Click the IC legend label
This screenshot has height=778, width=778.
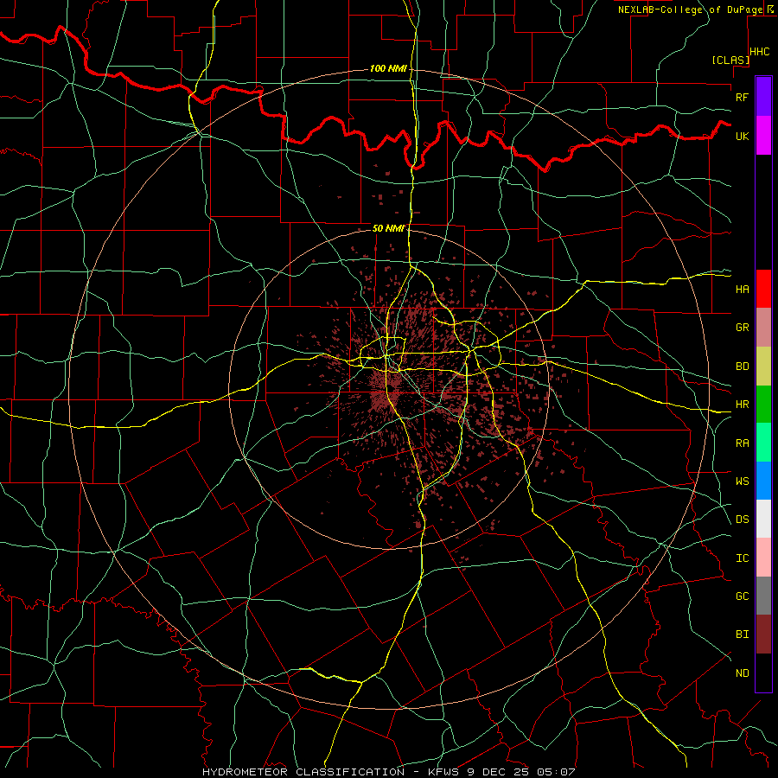point(742,558)
